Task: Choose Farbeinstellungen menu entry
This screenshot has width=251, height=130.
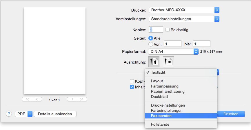Action: [x=181, y=111]
